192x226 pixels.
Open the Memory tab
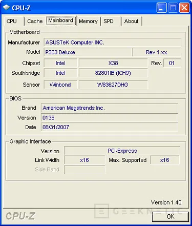89,21
